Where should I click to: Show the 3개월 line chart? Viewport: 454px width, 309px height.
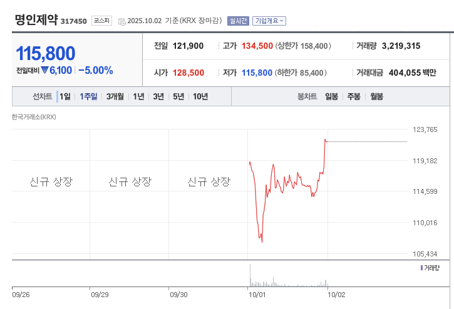point(115,96)
